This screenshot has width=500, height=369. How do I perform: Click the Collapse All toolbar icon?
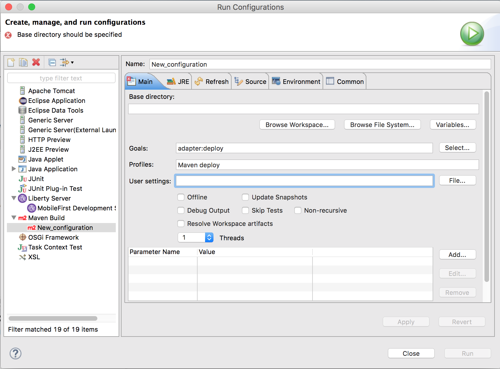point(52,62)
